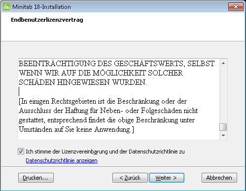246x191 pixels.
Task: Go back with the Zurück button
Action: coord(130,178)
